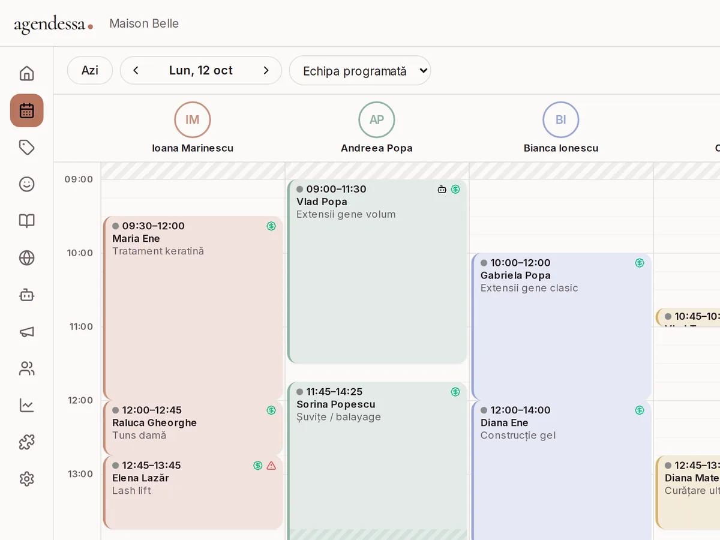Open the smiley face clients icon
This screenshot has height=540, width=720.
[26, 184]
